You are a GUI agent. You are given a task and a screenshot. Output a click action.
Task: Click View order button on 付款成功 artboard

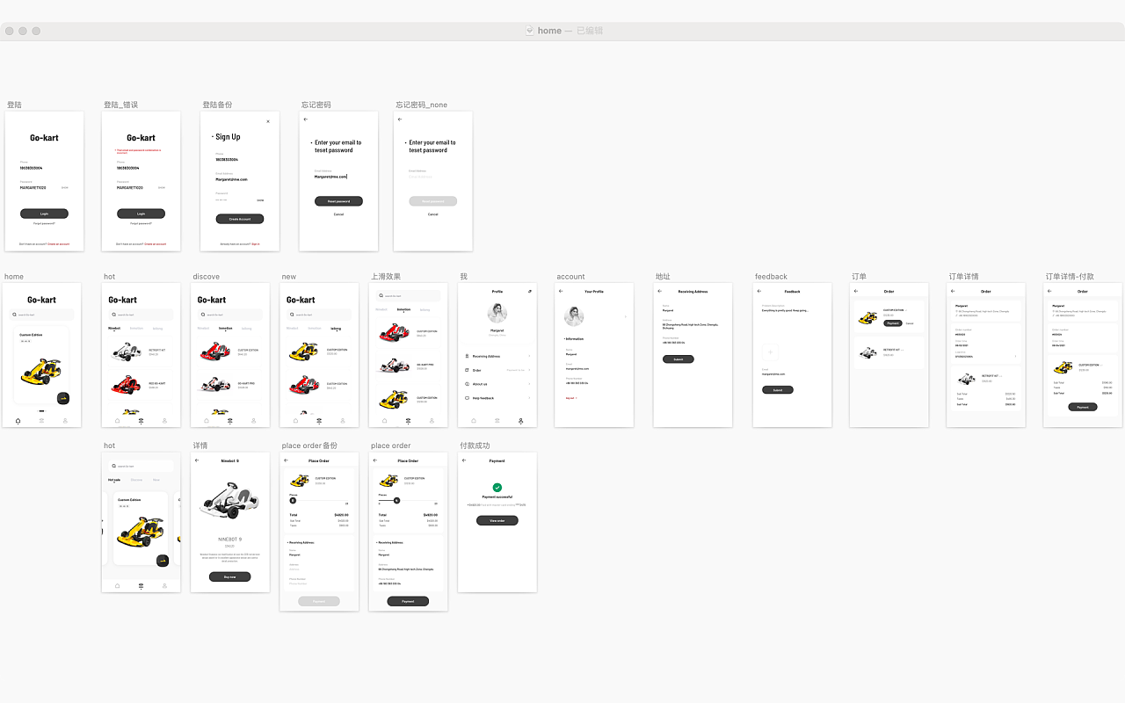point(497,520)
